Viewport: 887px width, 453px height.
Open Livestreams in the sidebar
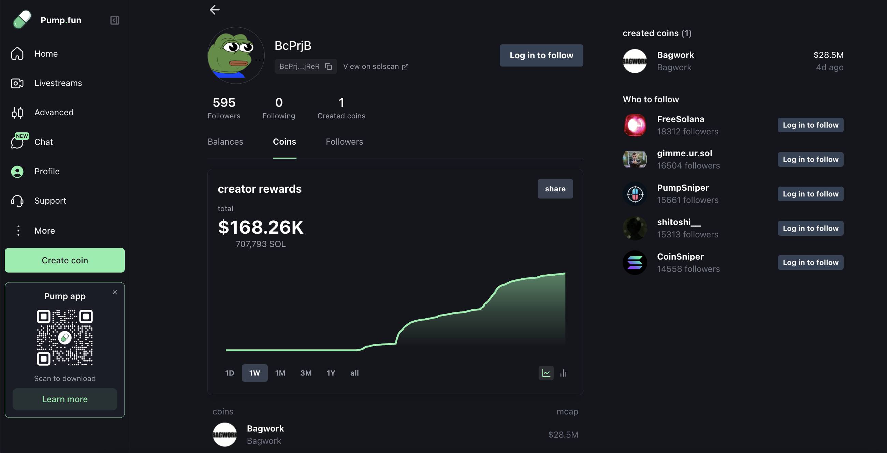(x=58, y=83)
